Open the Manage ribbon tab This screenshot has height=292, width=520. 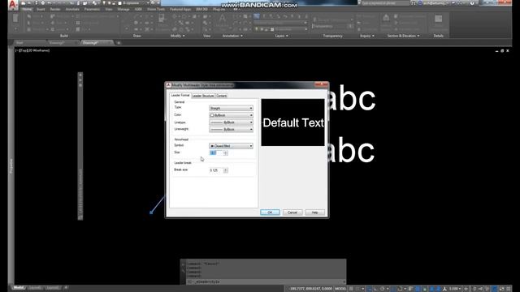pos(123,9)
